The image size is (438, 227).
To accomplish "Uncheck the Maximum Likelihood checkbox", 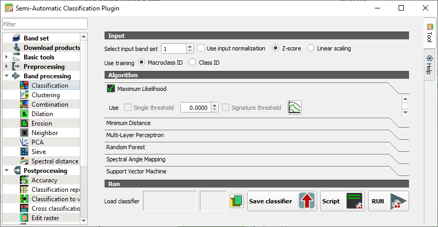I will pyautogui.click(x=110, y=89).
